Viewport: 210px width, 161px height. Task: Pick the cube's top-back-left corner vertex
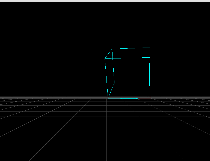coord(112,49)
